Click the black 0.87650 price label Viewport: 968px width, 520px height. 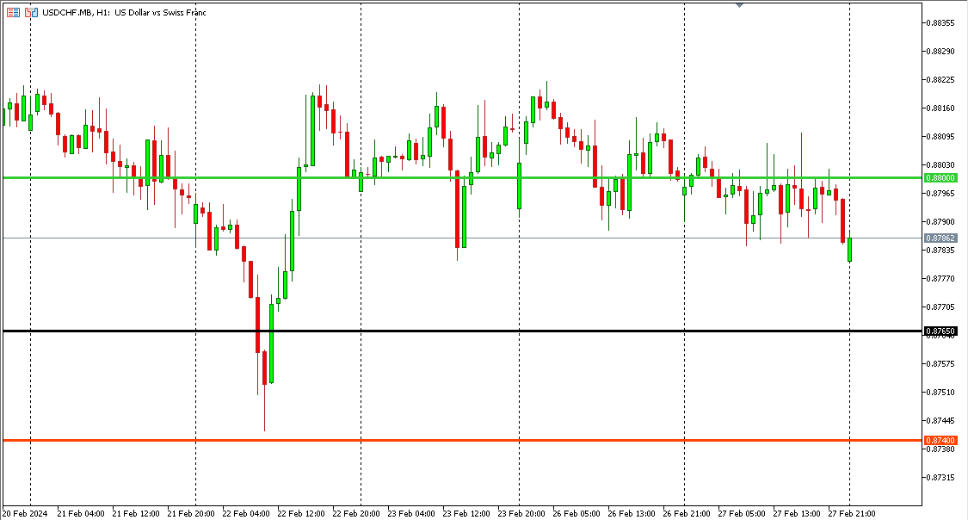tap(940, 331)
